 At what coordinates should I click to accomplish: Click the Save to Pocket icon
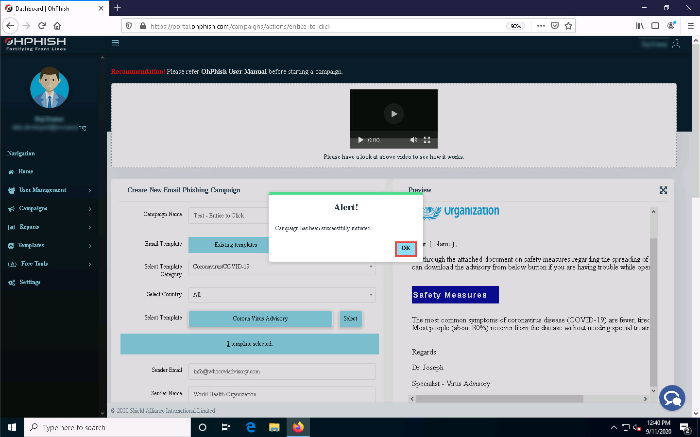(555, 26)
